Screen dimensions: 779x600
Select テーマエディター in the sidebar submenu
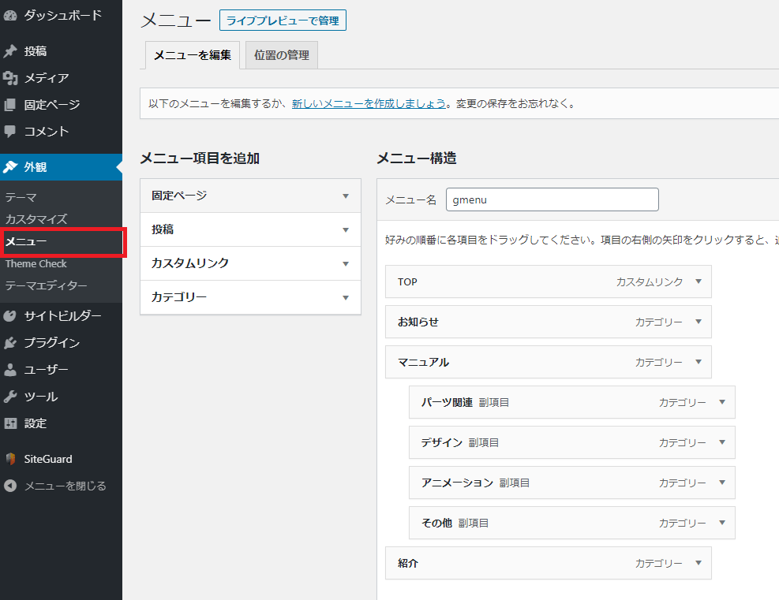tap(46, 285)
